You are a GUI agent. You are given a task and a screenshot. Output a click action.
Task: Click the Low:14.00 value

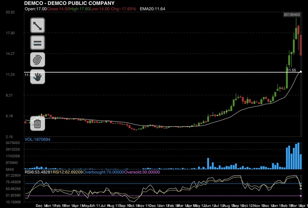[100, 9]
